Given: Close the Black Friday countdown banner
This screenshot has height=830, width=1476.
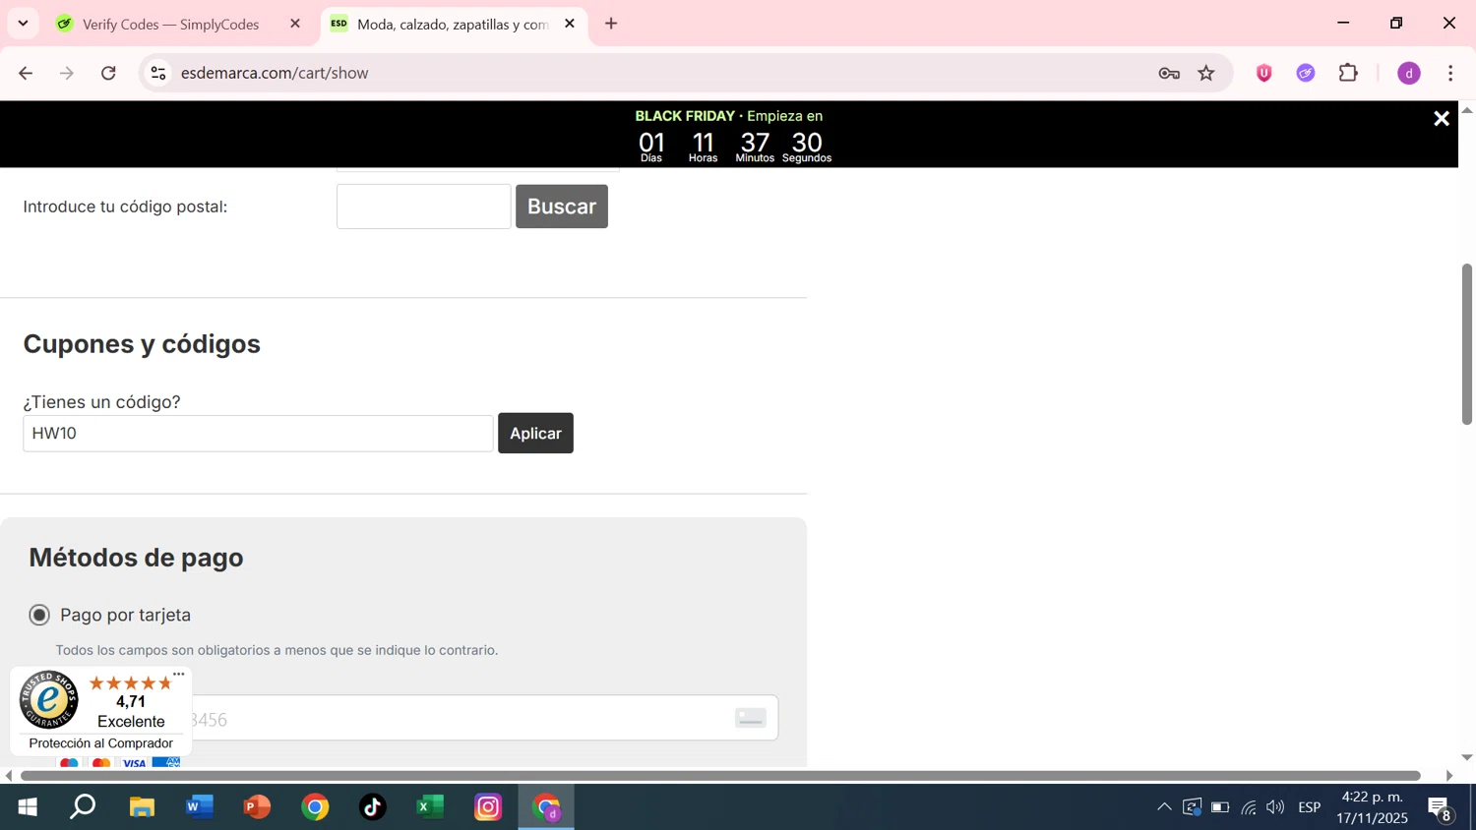Looking at the screenshot, I should pos(1442,119).
